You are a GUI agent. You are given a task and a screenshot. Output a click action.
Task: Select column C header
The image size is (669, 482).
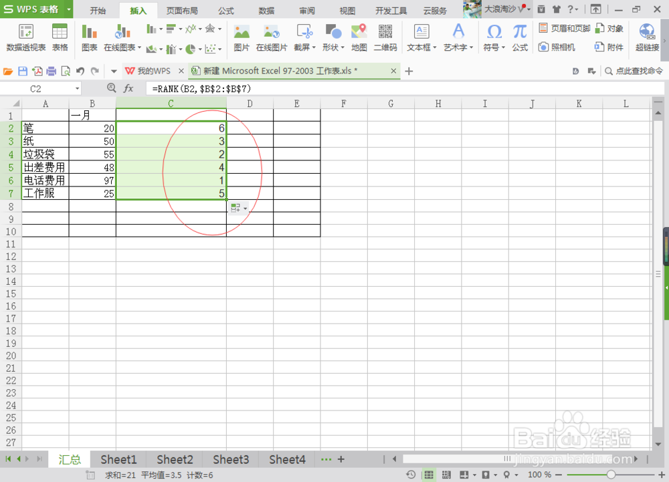tap(171, 104)
